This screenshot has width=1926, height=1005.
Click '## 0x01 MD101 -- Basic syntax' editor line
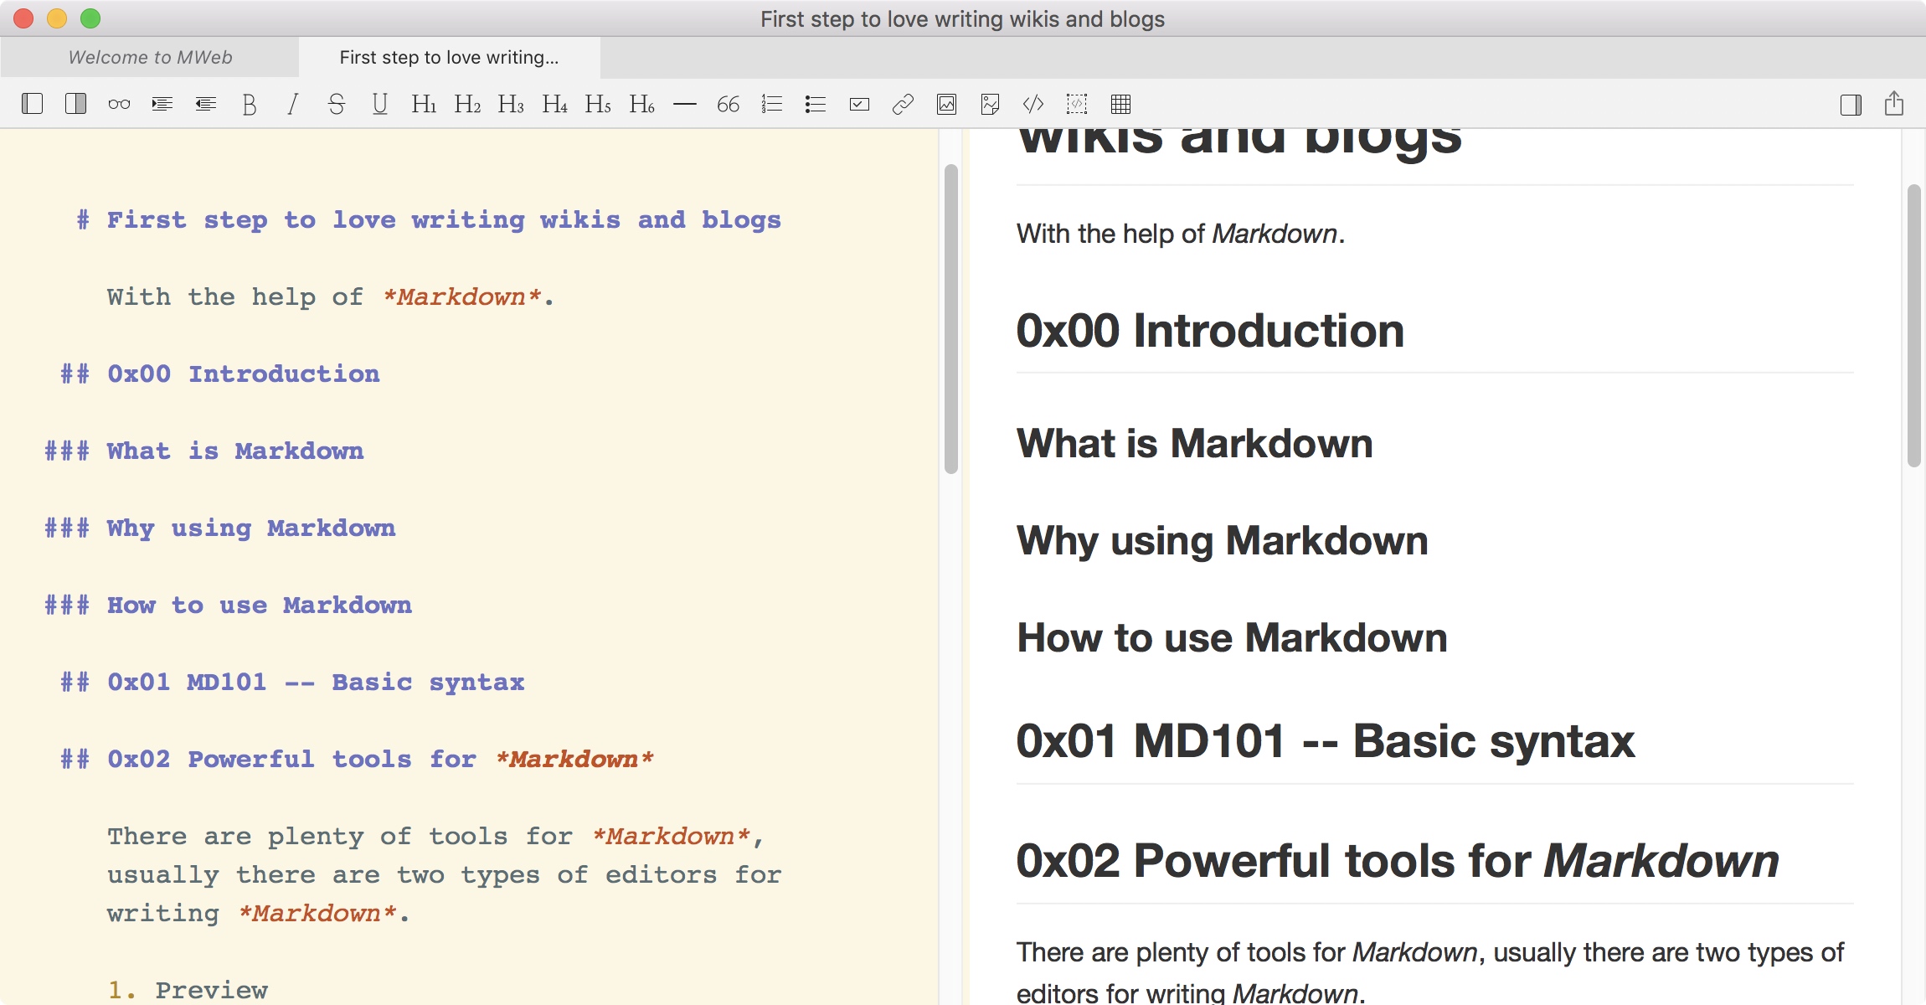(x=292, y=682)
